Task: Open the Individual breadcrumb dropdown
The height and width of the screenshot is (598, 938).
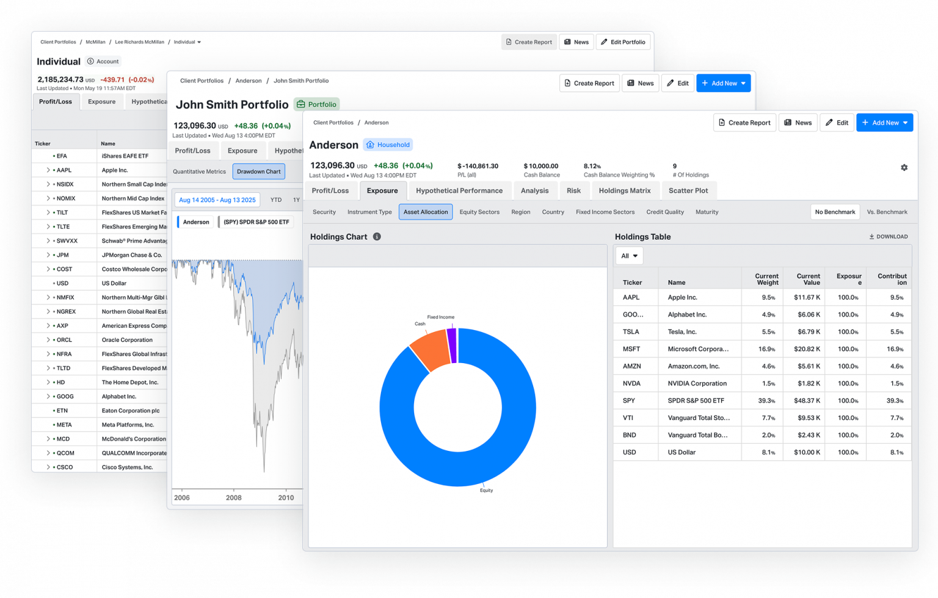Action: coord(187,42)
